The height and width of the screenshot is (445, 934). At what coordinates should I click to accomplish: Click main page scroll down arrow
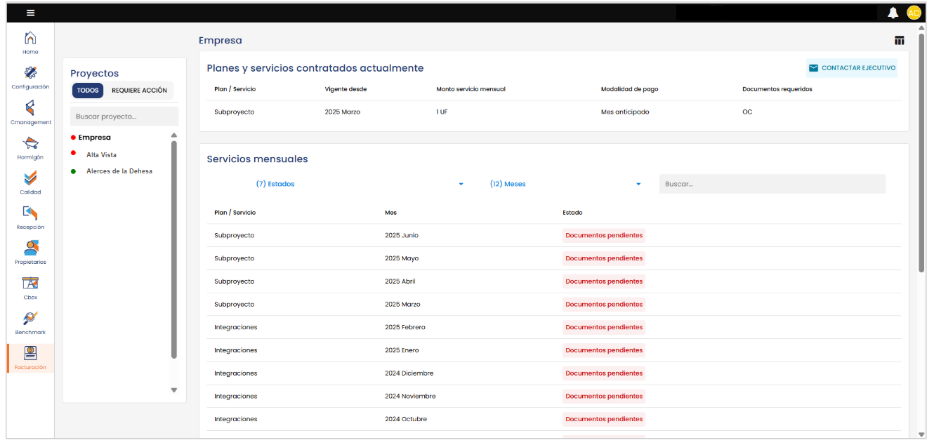coord(921,435)
